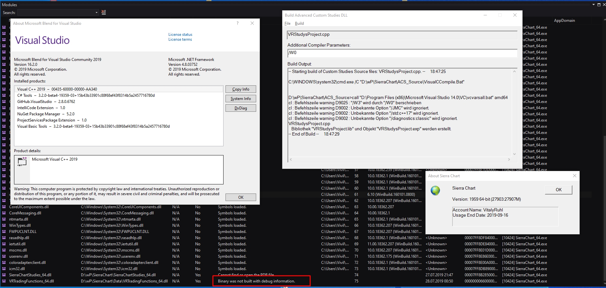Click OK in About Sierra Chart dialog
The width and height of the screenshot is (606, 288).
pos(559,190)
